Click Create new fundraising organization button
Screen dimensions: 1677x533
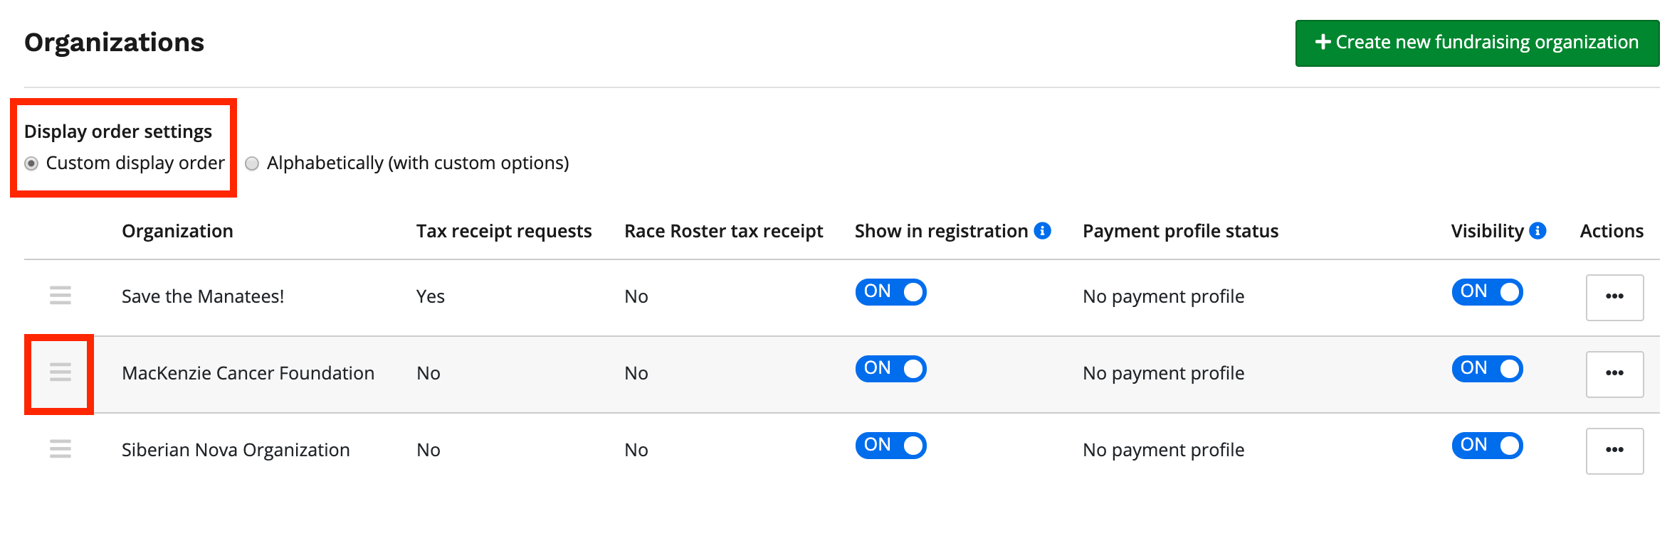click(1477, 43)
